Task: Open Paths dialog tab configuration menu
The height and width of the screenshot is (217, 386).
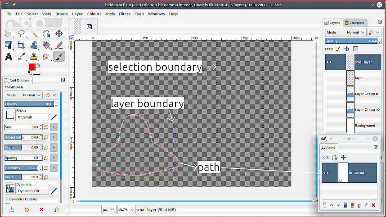Action: 376,147
